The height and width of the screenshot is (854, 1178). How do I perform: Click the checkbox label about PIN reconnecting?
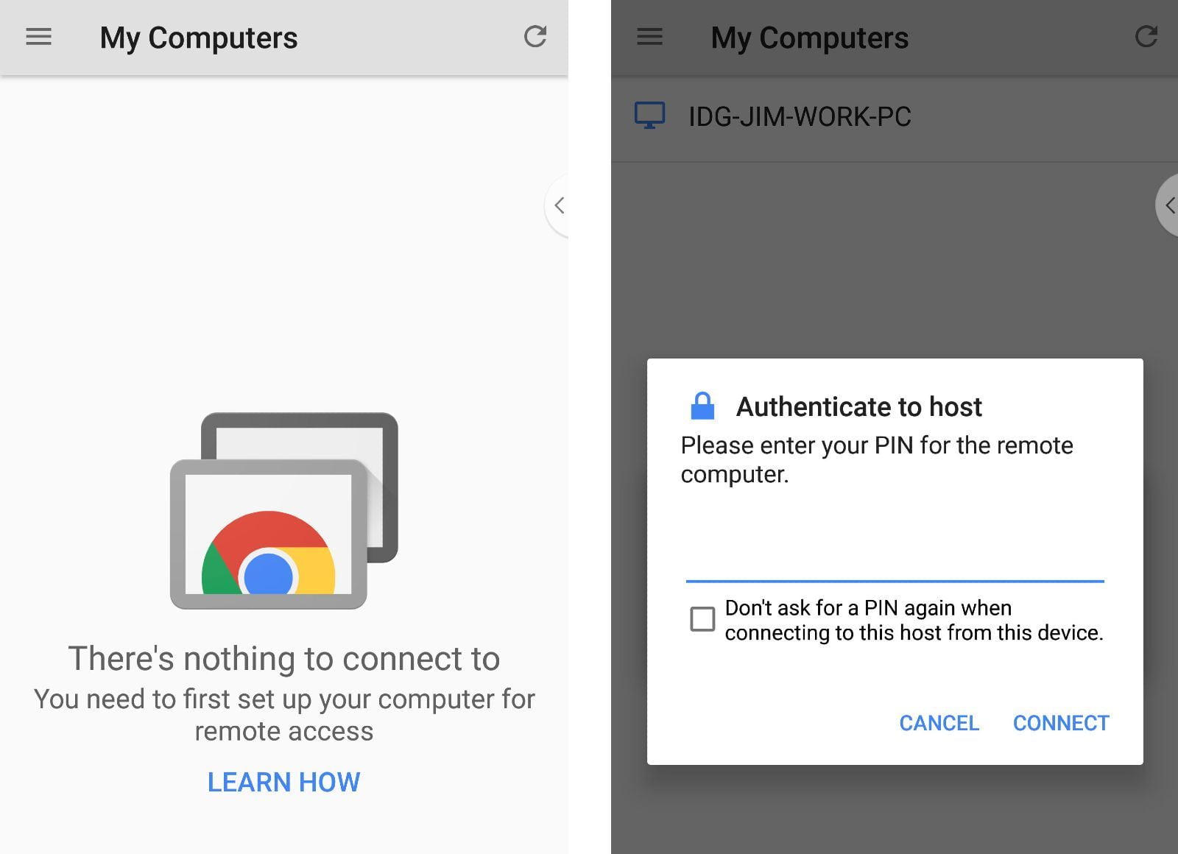tap(914, 620)
